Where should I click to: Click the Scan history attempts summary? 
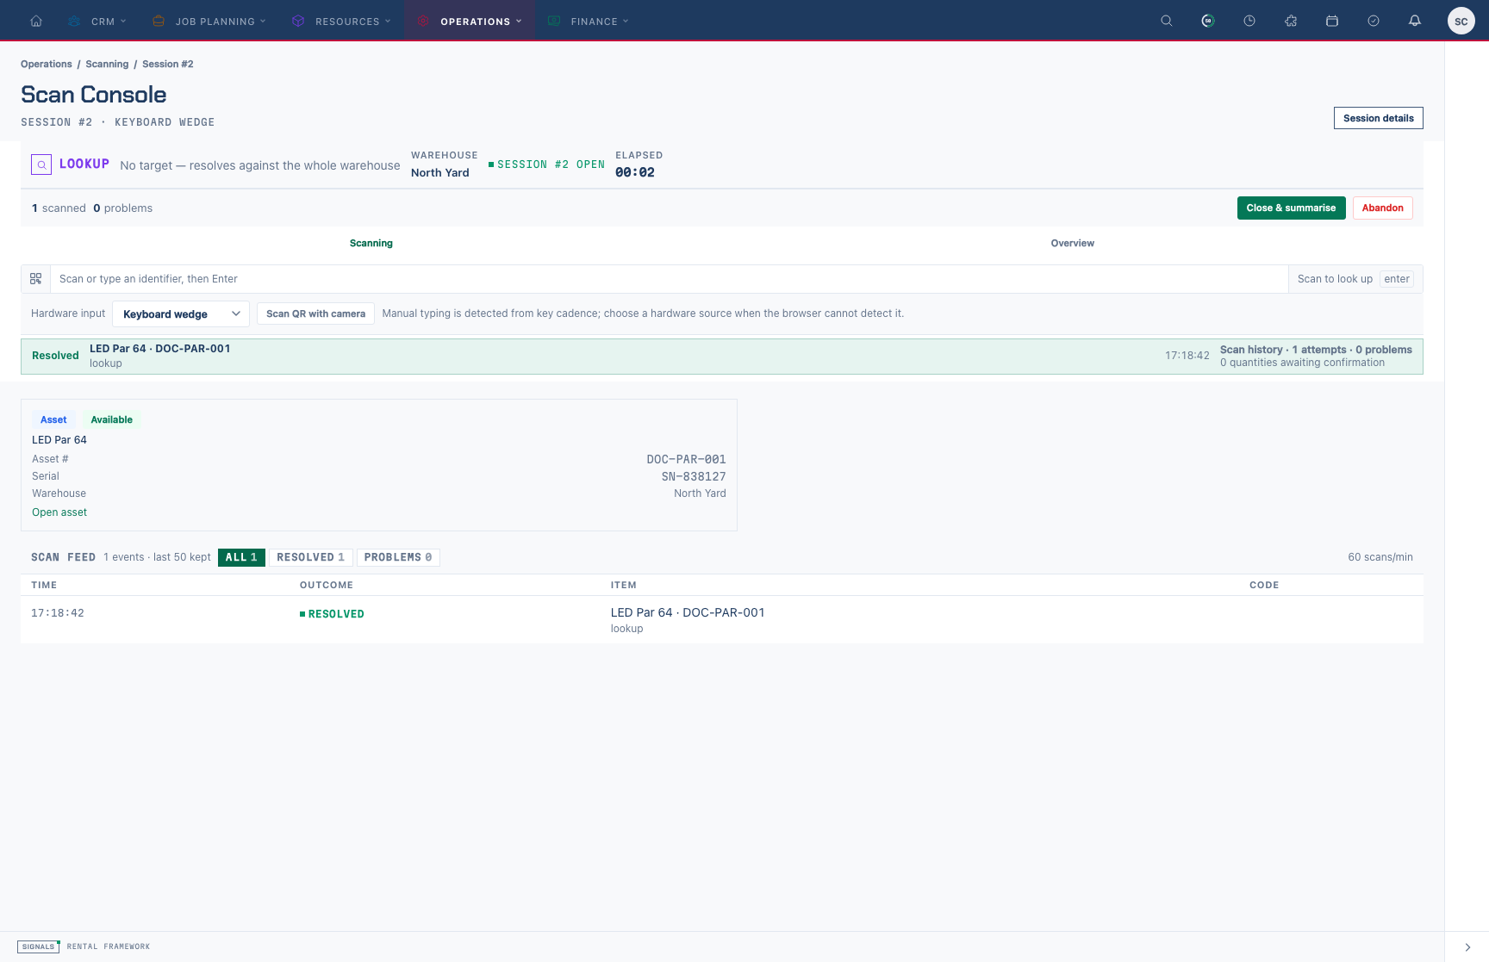[x=1316, y=350]
